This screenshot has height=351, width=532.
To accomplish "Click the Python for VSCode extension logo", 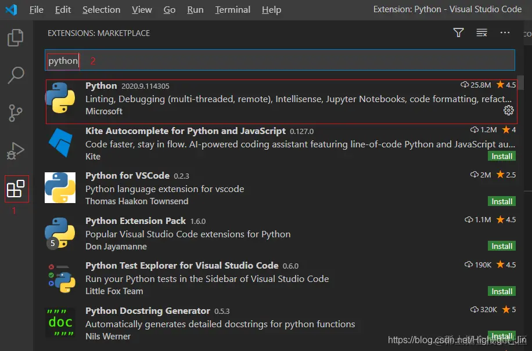I will pos(60,187).
